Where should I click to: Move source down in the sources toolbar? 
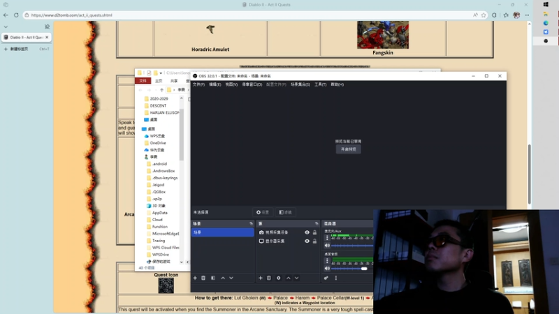296,278
